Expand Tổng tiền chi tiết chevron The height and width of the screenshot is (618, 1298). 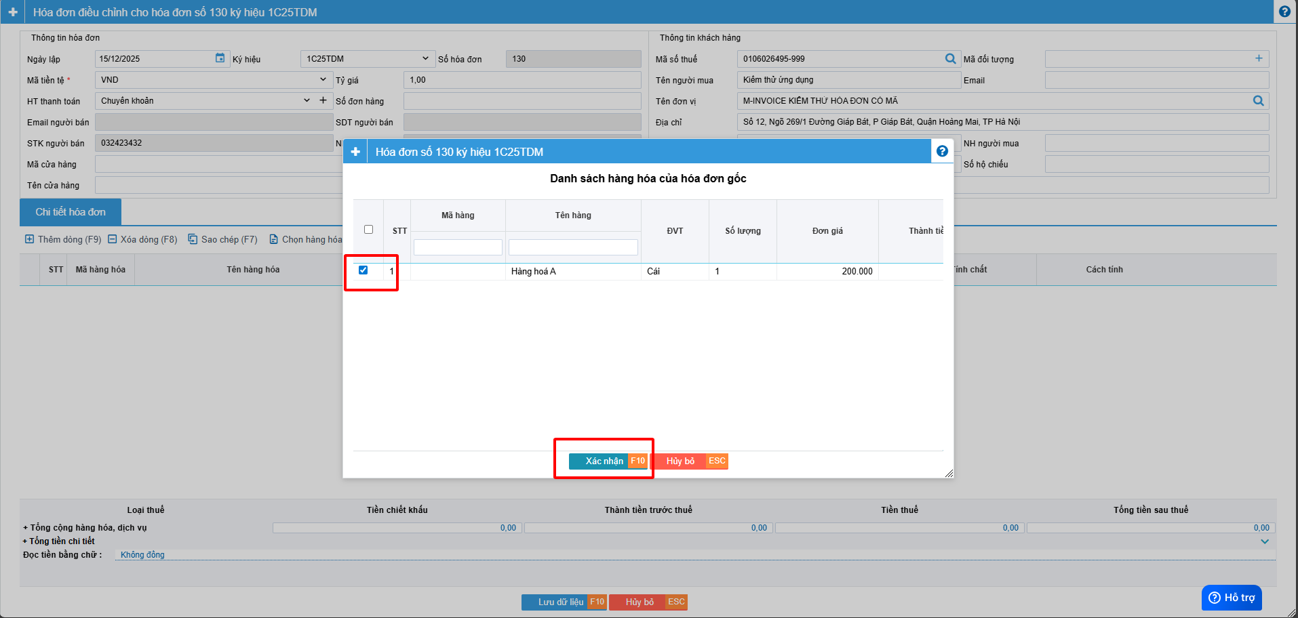[x=1265, y=541]
